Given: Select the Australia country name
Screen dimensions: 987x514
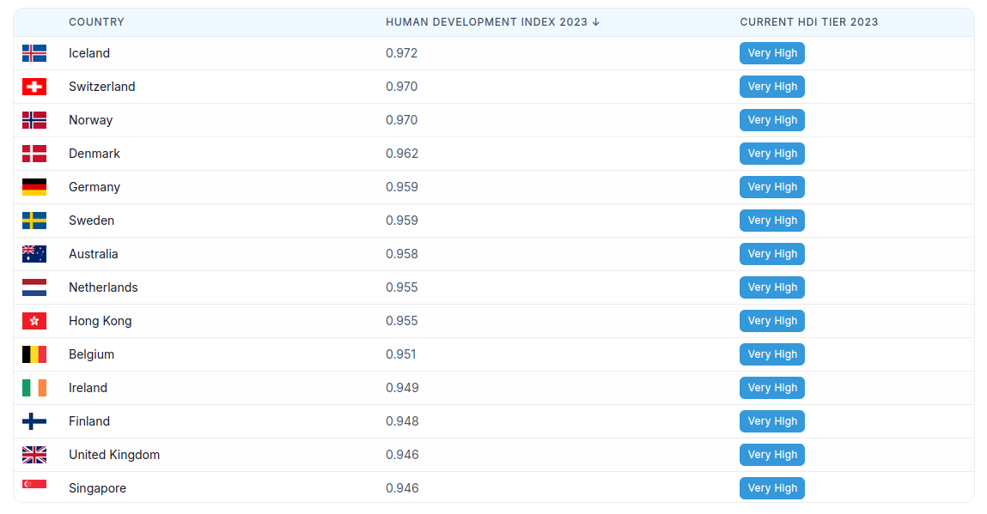Looking at the screenshot, I should point(93,253).
